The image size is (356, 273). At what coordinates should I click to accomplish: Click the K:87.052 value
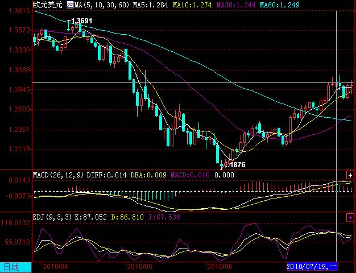click(91, 217)
